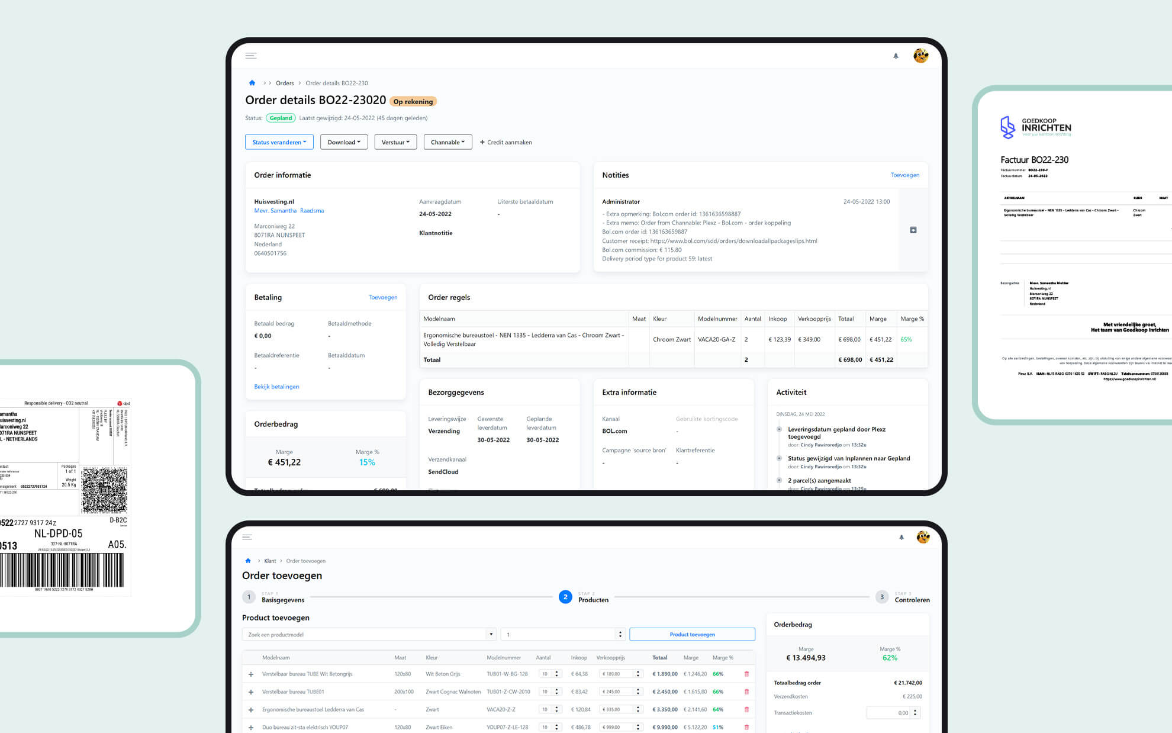Viewport: 1172px width, 733px height.
Task: Click archive icon beside Administrator note
Action: 913,230
